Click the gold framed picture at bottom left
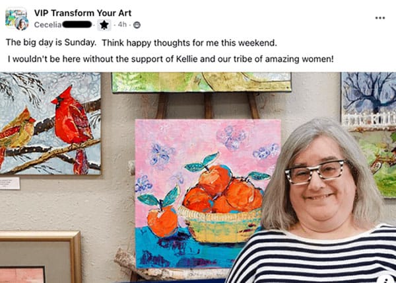The image size is (396, 283). 40,257
